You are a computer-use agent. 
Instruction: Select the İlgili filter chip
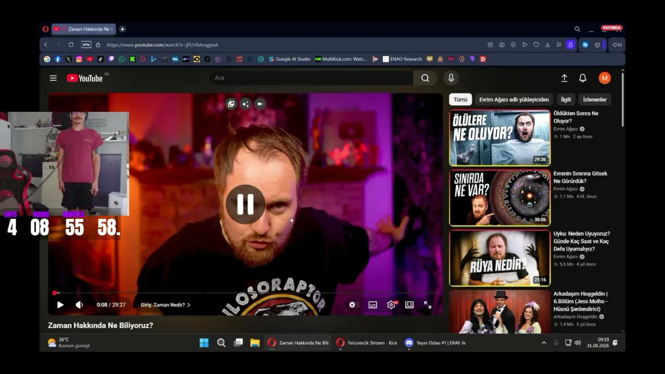566,99
